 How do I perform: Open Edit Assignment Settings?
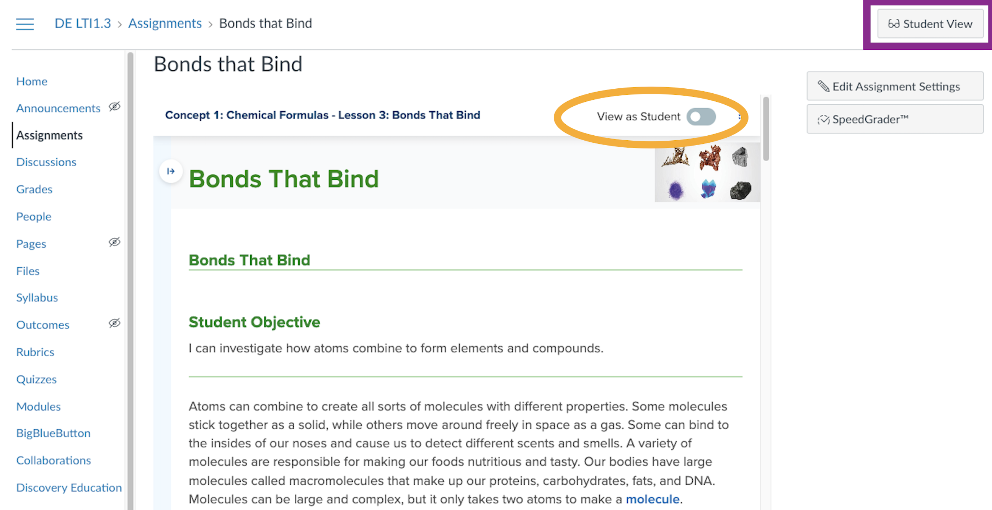click(x=894, y=86)
